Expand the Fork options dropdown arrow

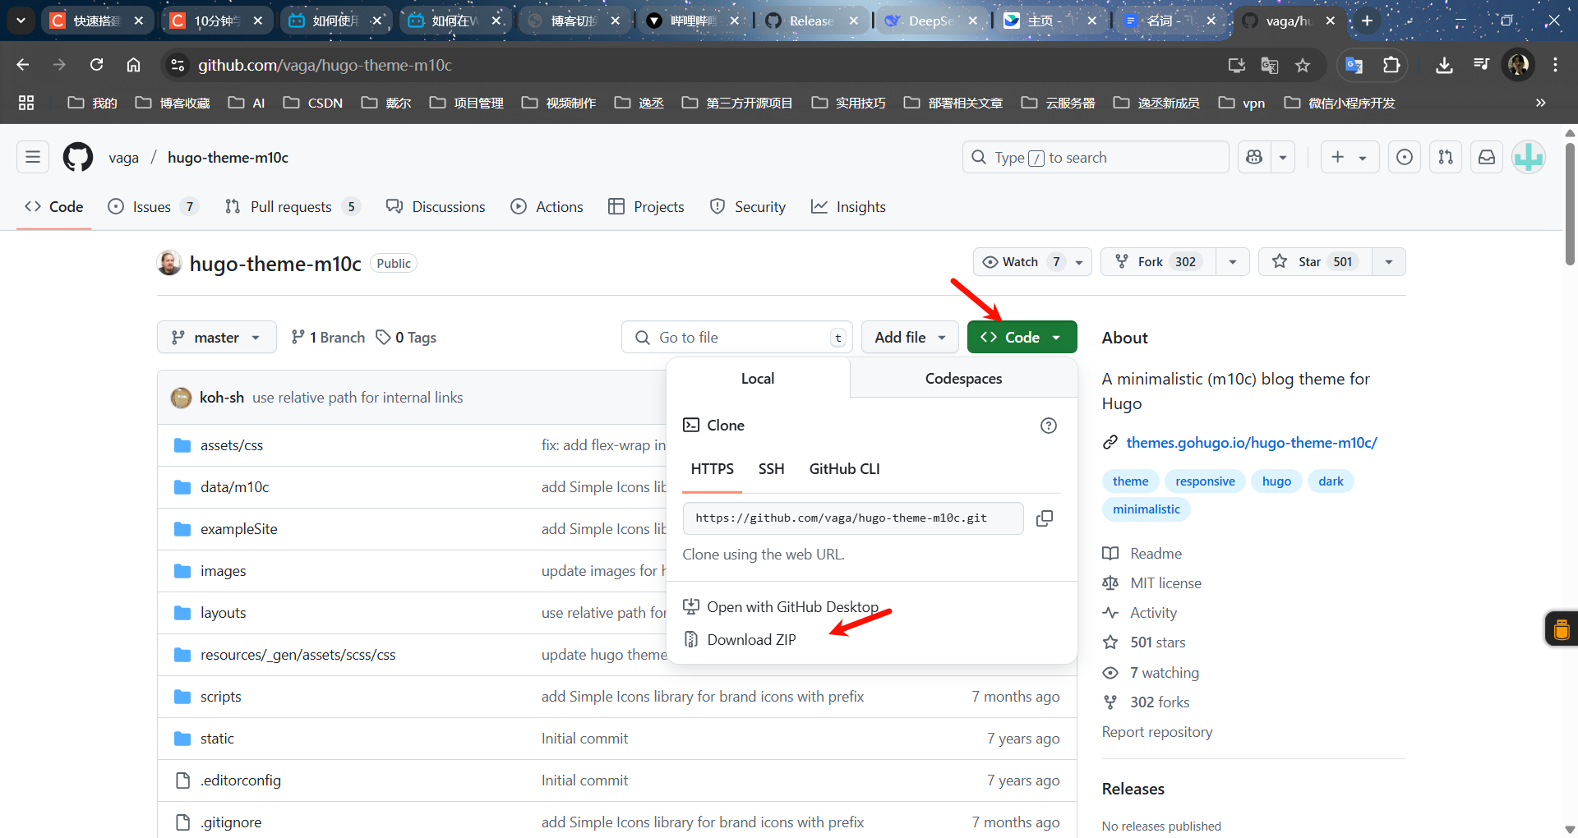[x=1233, y=261]
